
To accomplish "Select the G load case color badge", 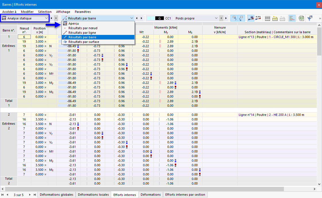I will point(159,18).
